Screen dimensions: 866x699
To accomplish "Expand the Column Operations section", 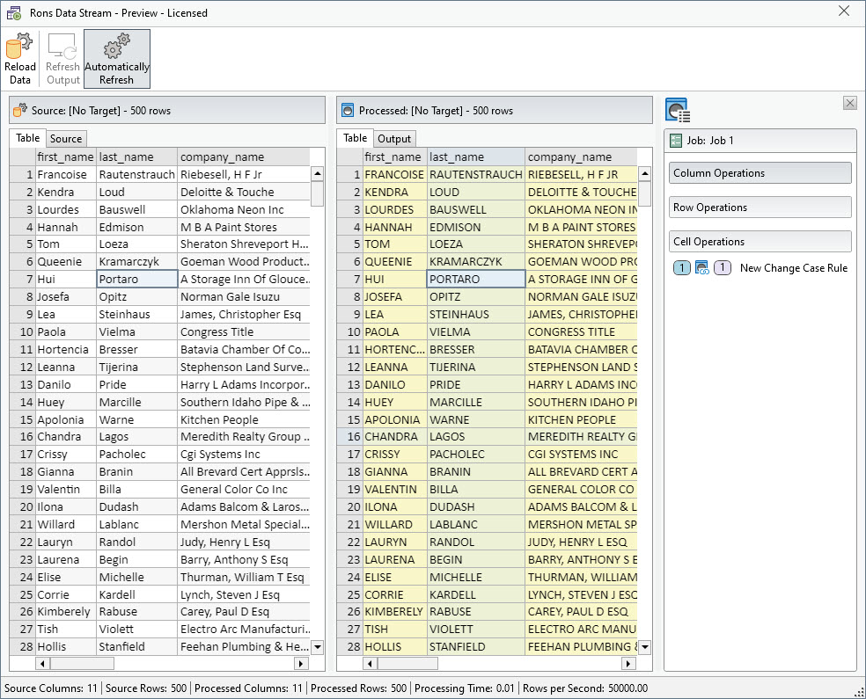I will point(760,173).
